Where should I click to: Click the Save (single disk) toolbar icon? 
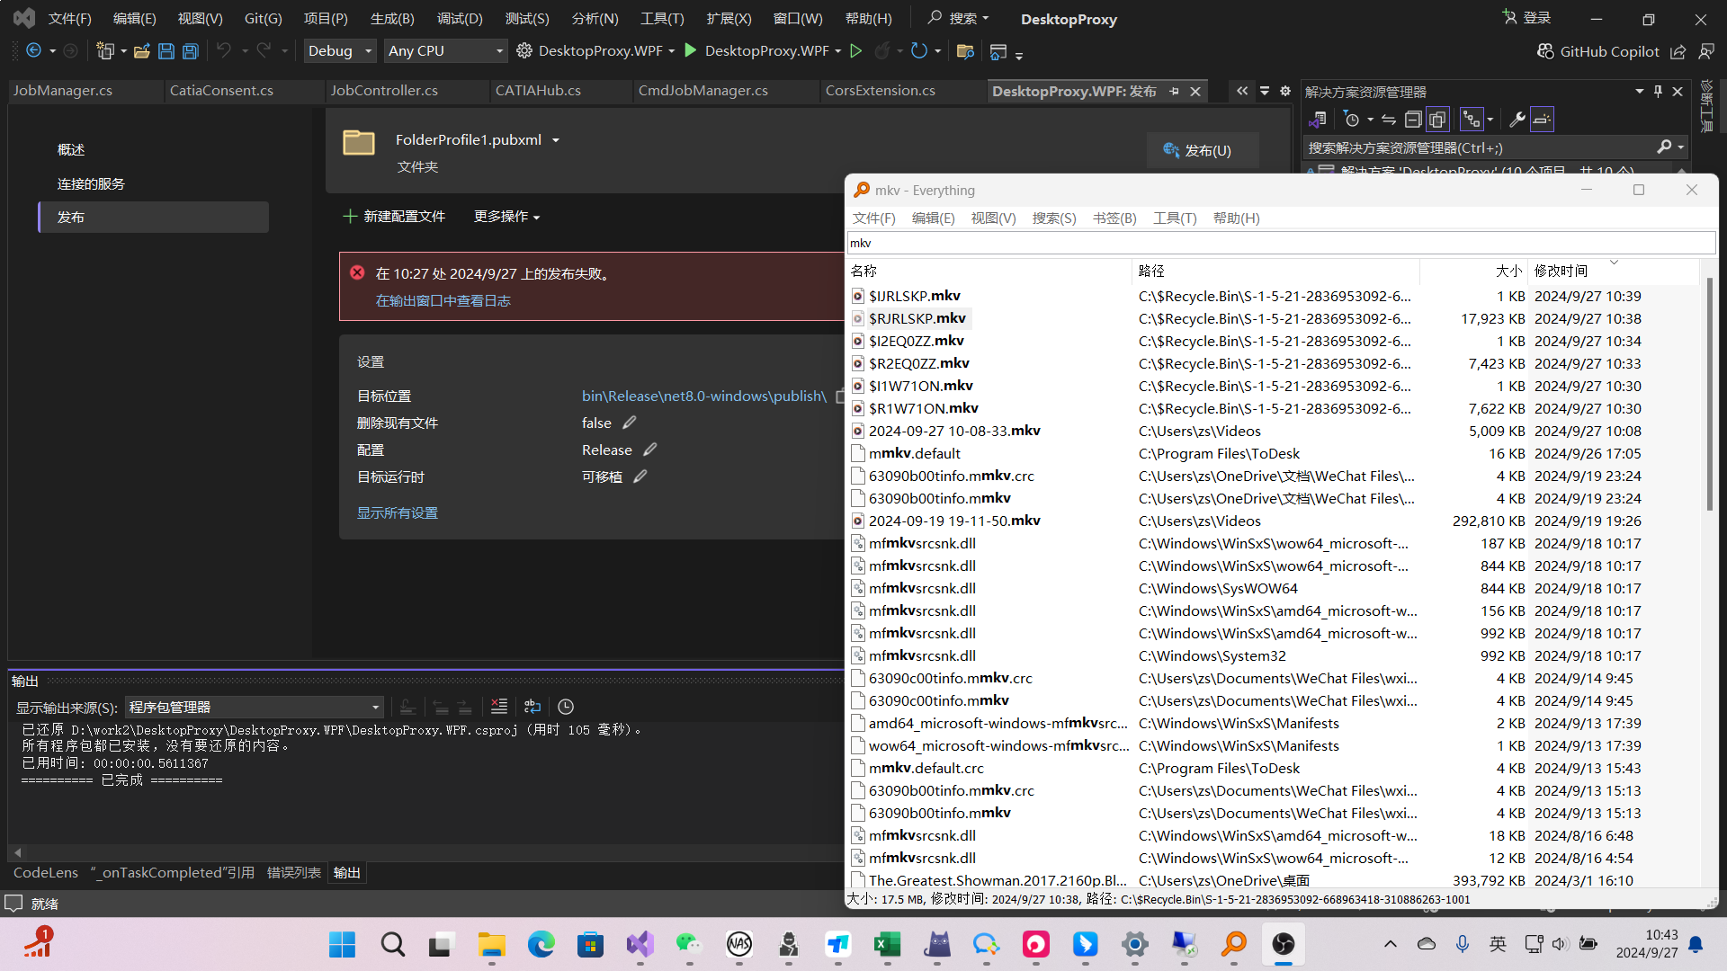point(166,51)
